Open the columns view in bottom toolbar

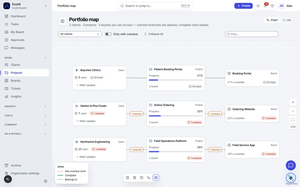tap(127, 178)
